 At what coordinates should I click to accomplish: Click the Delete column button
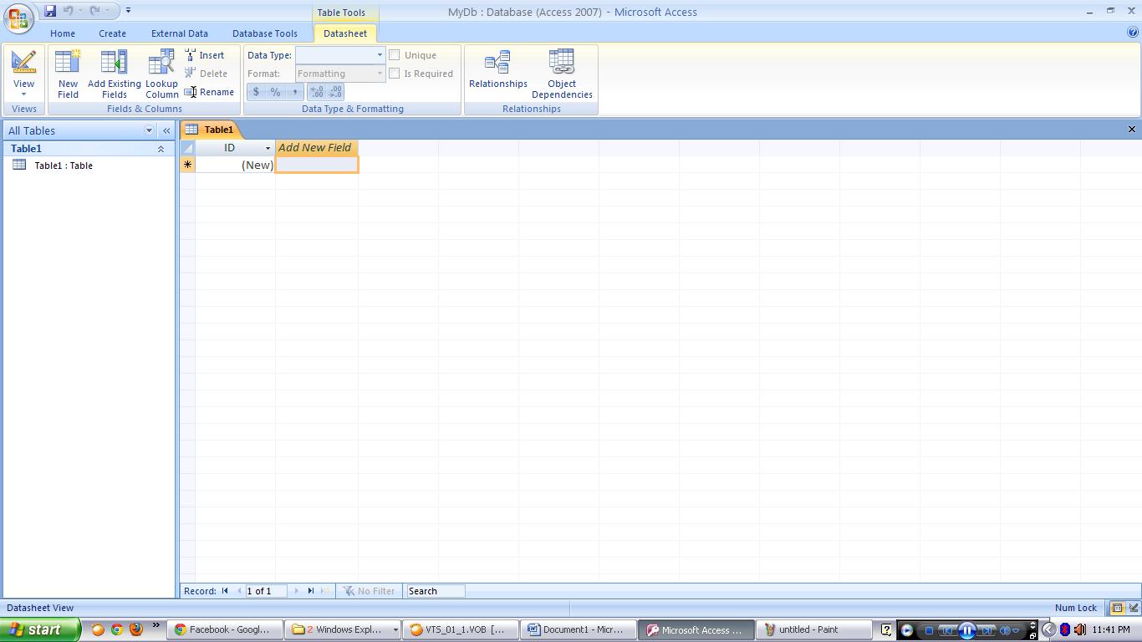[206, 74]
